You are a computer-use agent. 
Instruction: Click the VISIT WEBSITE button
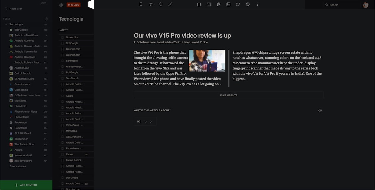228,95
